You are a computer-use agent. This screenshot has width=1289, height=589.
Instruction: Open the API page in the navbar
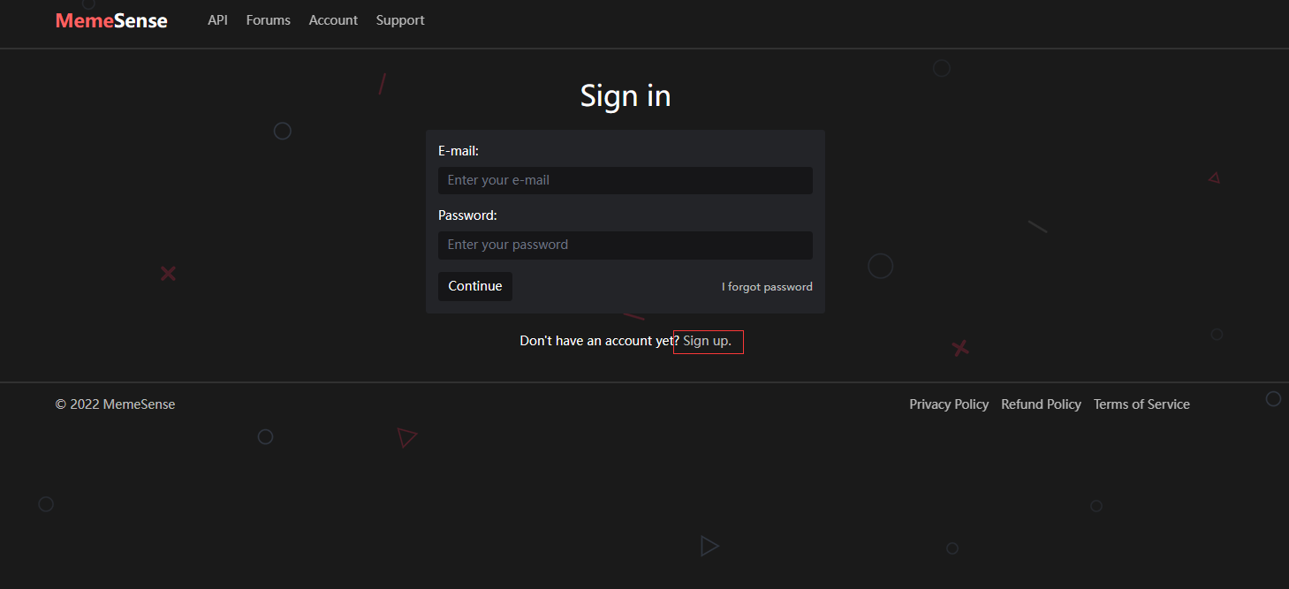(x=217, y=19)
